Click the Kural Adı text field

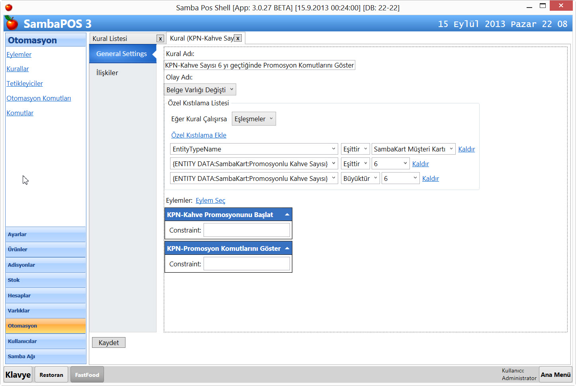coord(259,65)
